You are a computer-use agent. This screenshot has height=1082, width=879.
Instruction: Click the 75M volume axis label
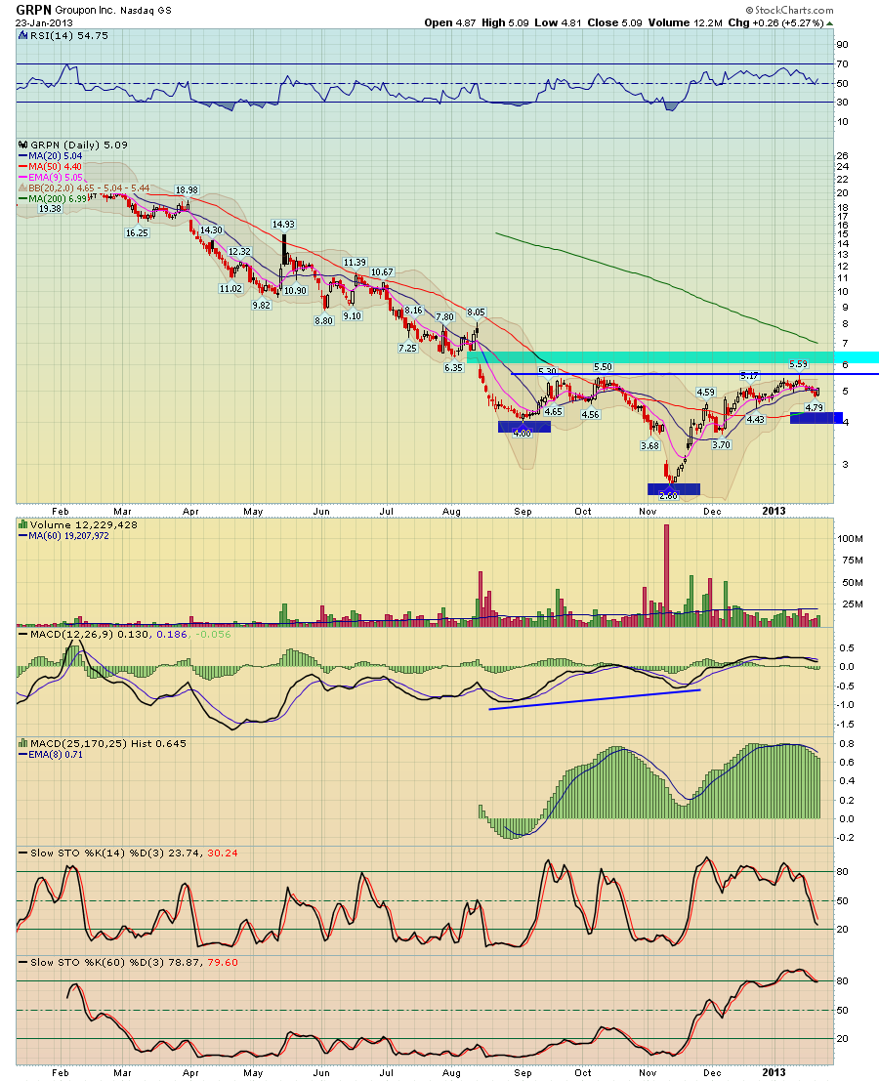click(x=853, y=561)
